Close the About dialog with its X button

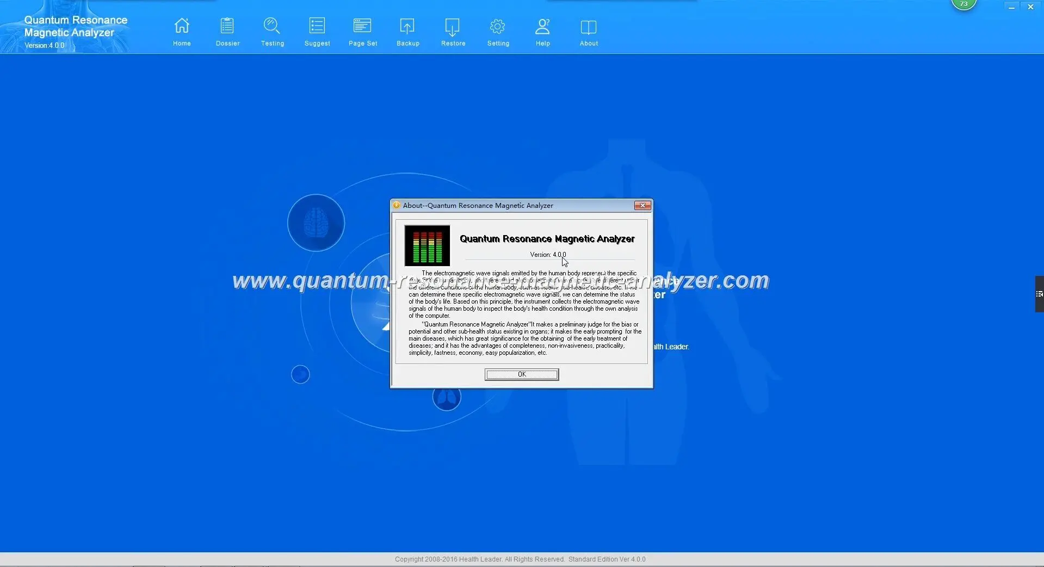pyautogui.click(x=643, y=205)
